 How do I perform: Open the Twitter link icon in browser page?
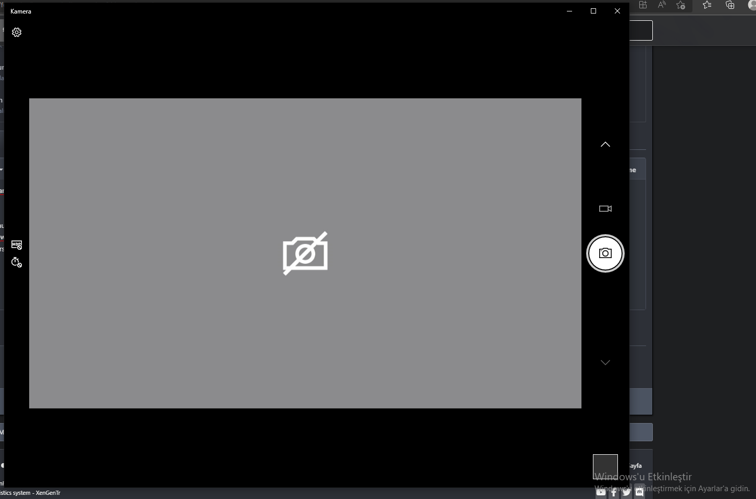tap(626, 492)
